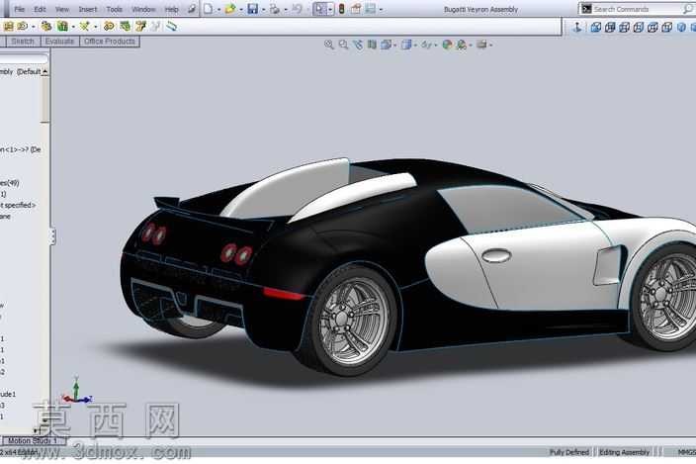Click Edit Appearance color sphere icon
Screen dimensions: 696x464
(447, 45)
